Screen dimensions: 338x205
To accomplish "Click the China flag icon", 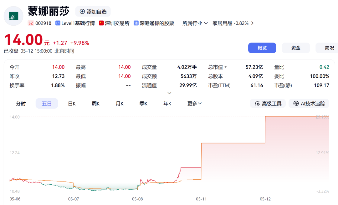I will [101, 23].
